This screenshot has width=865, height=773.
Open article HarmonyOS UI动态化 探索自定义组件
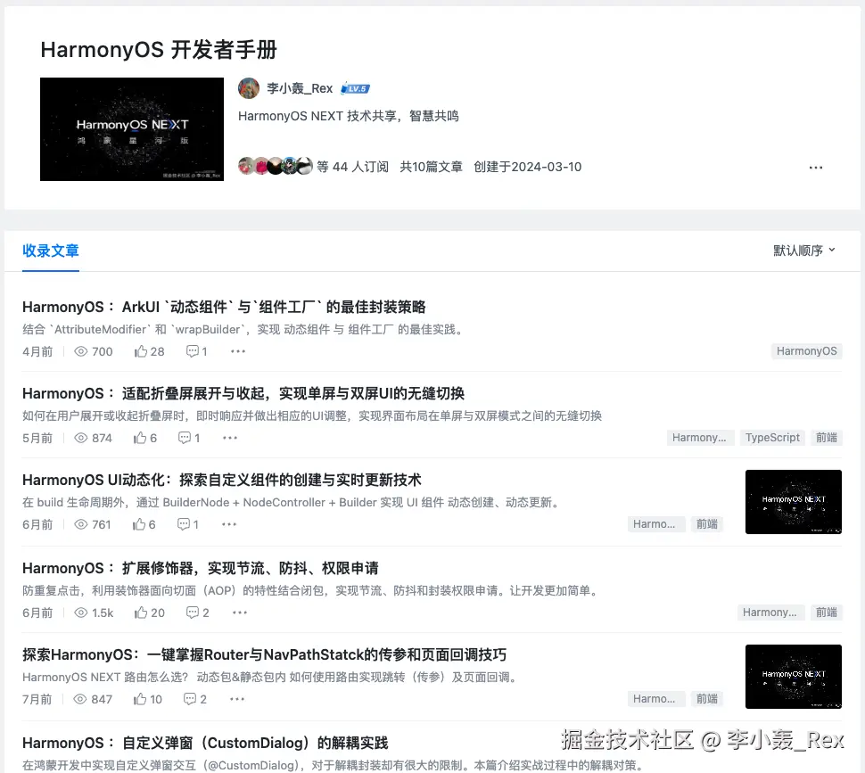(x=222, y=480)
